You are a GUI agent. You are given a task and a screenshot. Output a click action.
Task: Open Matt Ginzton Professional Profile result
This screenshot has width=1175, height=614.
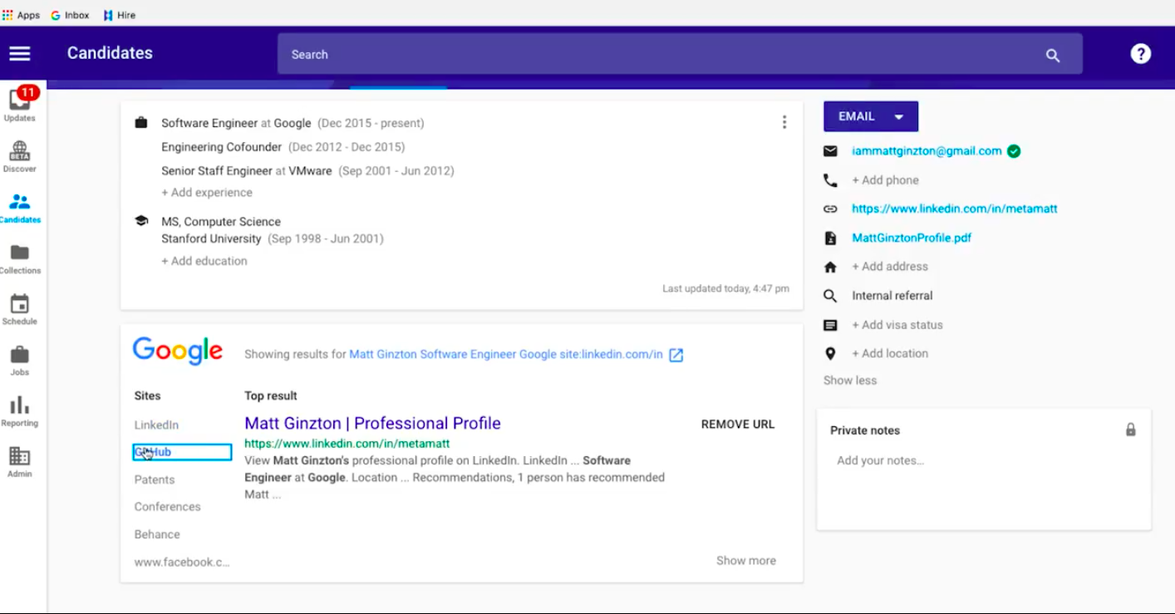click(372, 424)
